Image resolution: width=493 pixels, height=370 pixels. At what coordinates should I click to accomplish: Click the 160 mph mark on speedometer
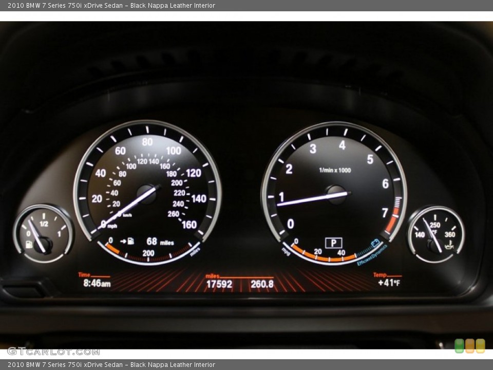[x=189, y=225]
